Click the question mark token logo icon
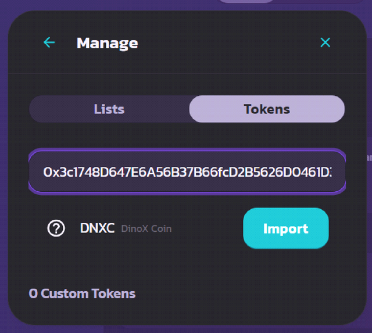Viewport: 372px width, 333px height. click(56, 228)
